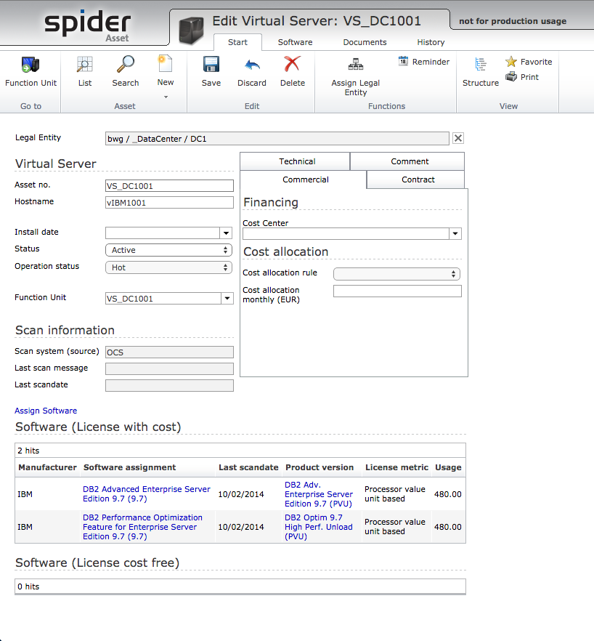
Task: Discard changes with the undo arrow icon
Action: click(252, 65)
